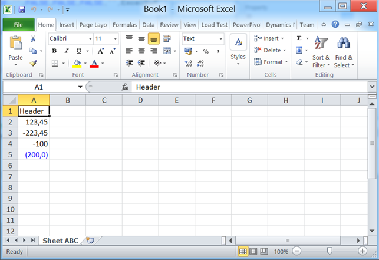Click the Cut scissors icon
This screenshot has height=260, width=379.
tap(34, 39)
